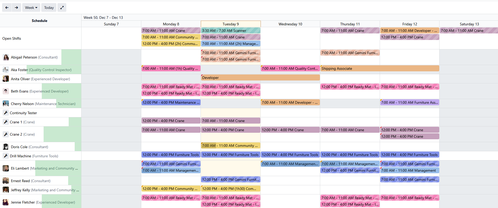
Task: Click the Schedule column header
Action: pyautogui.click(x=39, y=21)
